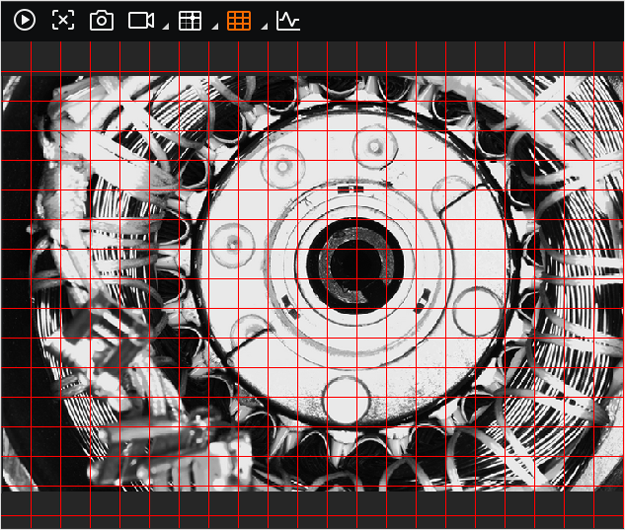Image resolution: width=625 pixels, height=530 pixels.
Task: Open the line chart histogram icon
Action: click(288, 21)
